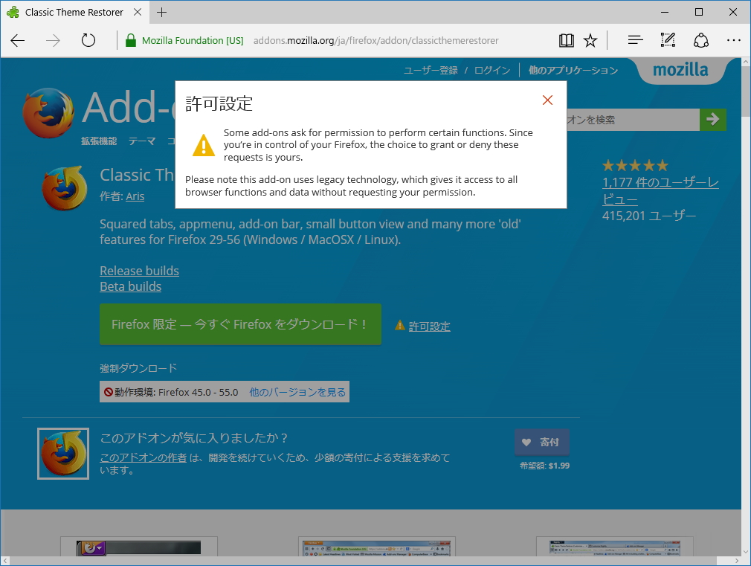Open reading view
This screenshot has height=566, width=751.
point(566,40)
